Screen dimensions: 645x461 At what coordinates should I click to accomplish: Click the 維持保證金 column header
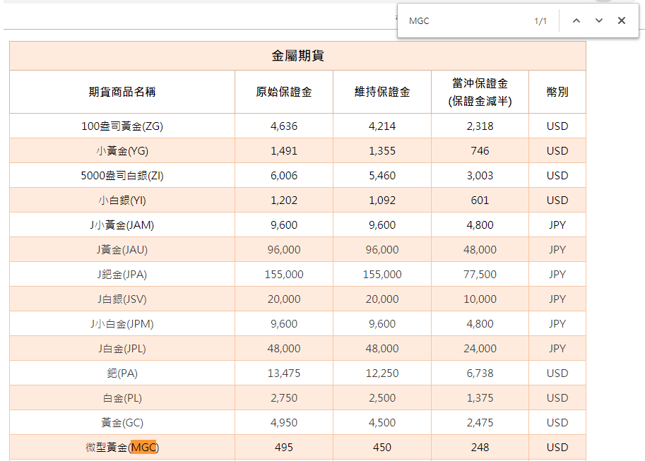click(382, 92)
